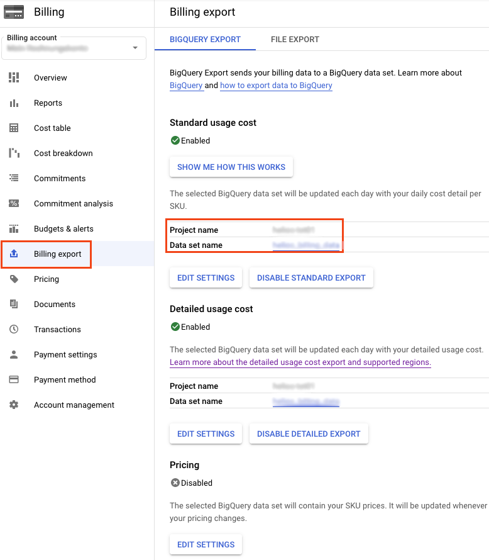This screenshot has width=489, height=560.
Task: Click the Billing export page title
Action: click(202, 12)
